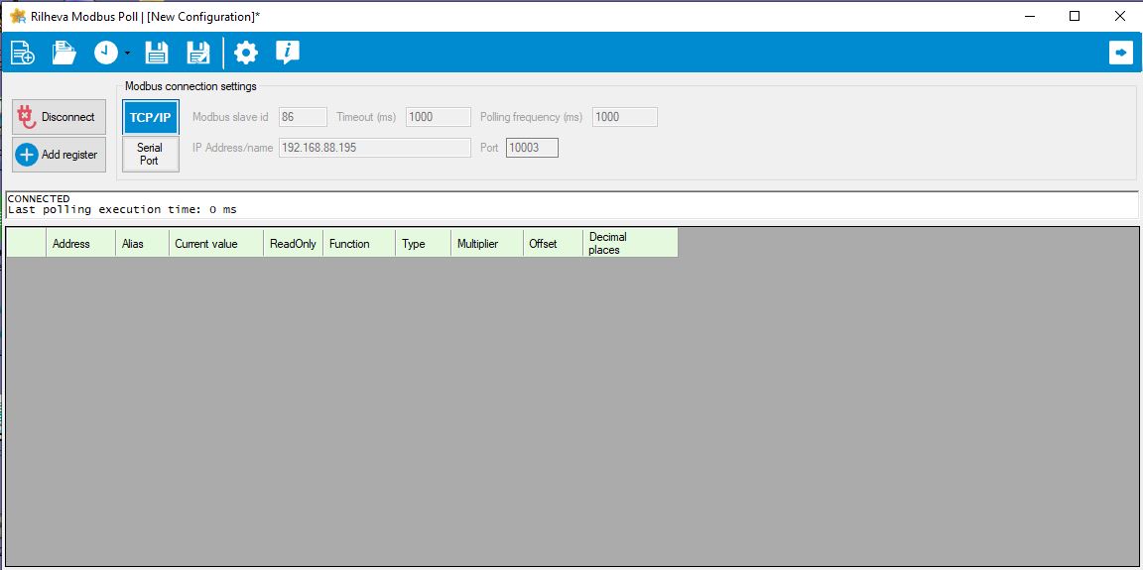Click the right arrow icon in toolbar corner

point(1121,53)
